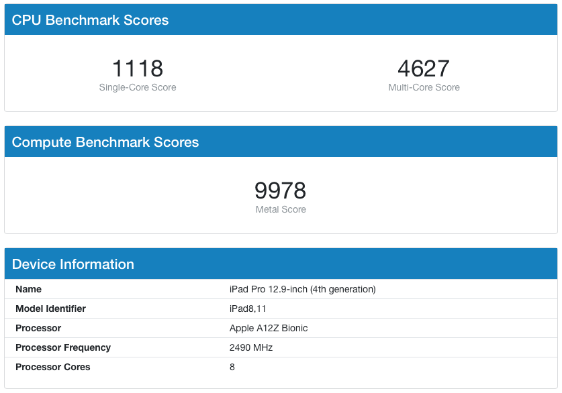This screenshot has height=393, width=562.
Task: Select the Compute Benchmark Scores header
Action: coord(281,142)
